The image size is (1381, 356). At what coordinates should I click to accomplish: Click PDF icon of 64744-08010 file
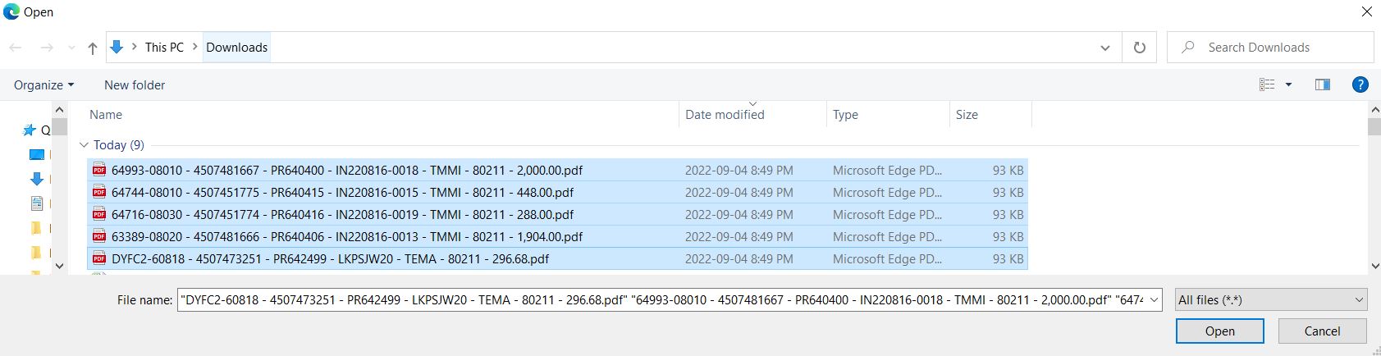coord(99,193)
